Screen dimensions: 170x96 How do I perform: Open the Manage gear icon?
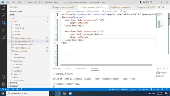pos(3,84)
